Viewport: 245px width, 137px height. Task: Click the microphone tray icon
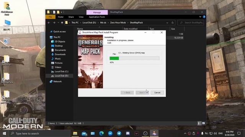point(202,133)
